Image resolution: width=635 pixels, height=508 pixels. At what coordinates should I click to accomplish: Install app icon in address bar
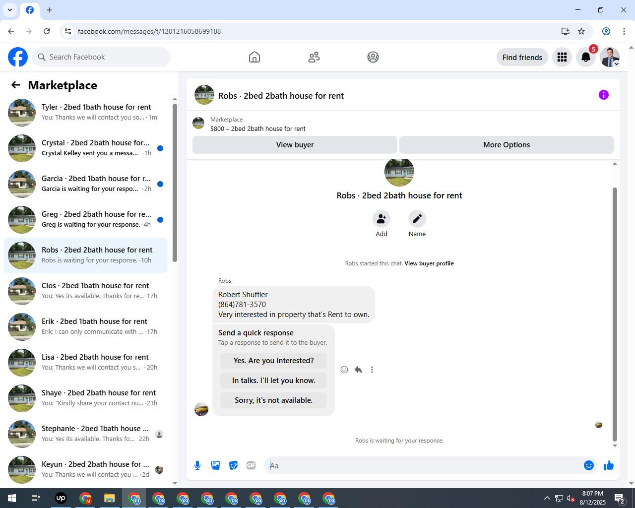[x=566, y=31]
